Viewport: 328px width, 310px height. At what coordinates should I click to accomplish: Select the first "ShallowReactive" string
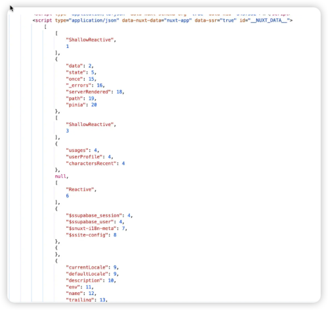click(x=90, y=40)
